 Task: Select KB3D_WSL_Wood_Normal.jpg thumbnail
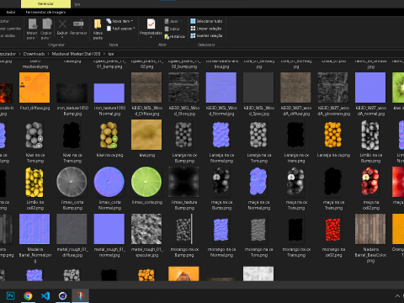221,88
